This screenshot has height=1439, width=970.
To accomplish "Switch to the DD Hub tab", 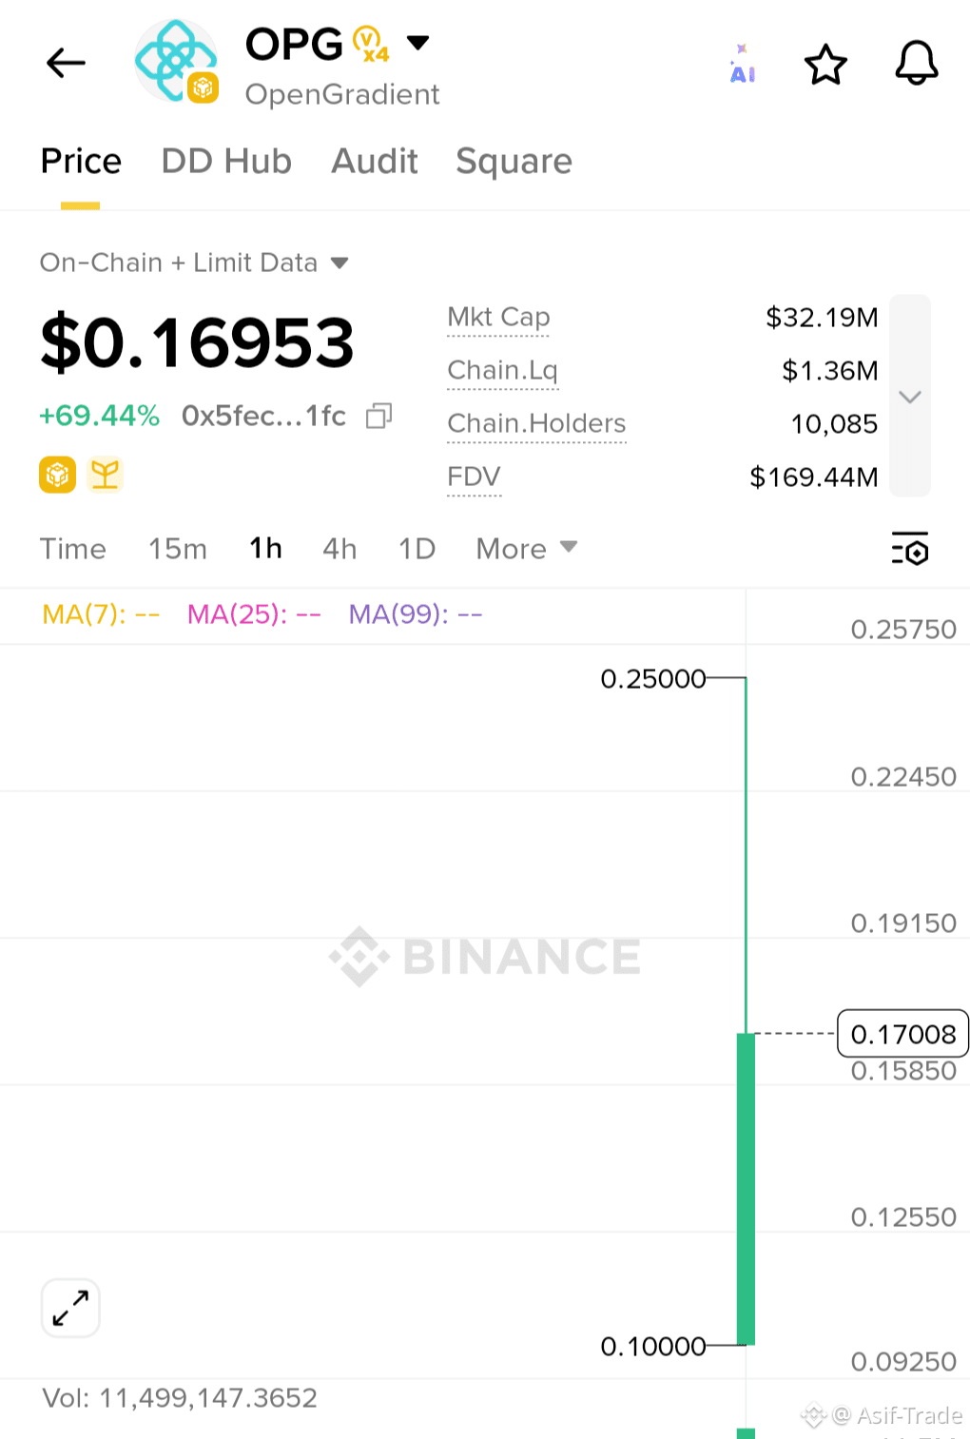I will coord(226,161).
